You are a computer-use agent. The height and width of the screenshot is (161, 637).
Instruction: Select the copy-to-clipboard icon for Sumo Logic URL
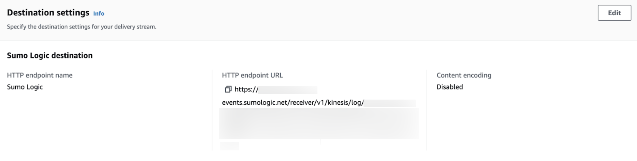coord(228,89)
